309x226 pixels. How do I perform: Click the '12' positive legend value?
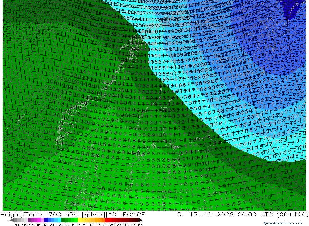coord(91,225)
